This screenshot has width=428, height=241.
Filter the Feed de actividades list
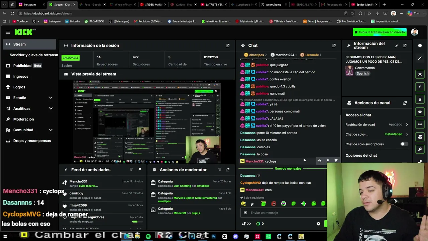coord(131,170)
